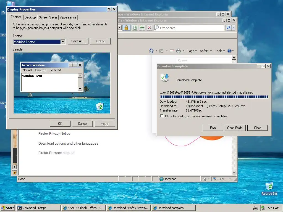Open search options arrow beside magnifier

[233, 28]
